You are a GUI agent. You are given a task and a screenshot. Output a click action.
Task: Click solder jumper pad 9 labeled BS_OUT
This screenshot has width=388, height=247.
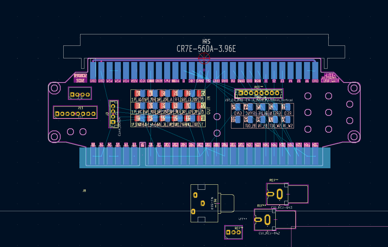click(250, 120)
